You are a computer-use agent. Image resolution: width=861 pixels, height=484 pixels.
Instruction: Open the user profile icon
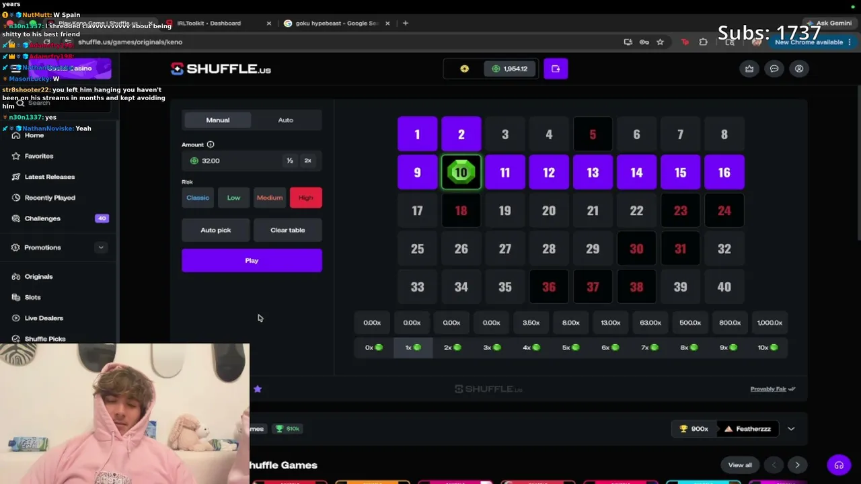(x=799, y=69)
